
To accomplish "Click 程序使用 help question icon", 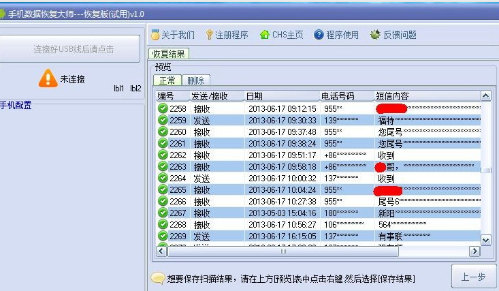I will click(x=319, y=35).
